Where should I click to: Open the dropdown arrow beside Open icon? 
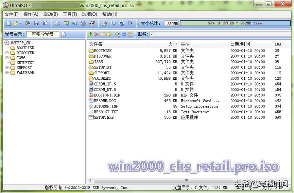(x=21, y=23)
